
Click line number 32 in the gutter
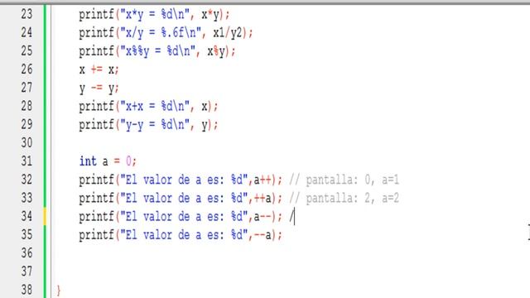26,180
